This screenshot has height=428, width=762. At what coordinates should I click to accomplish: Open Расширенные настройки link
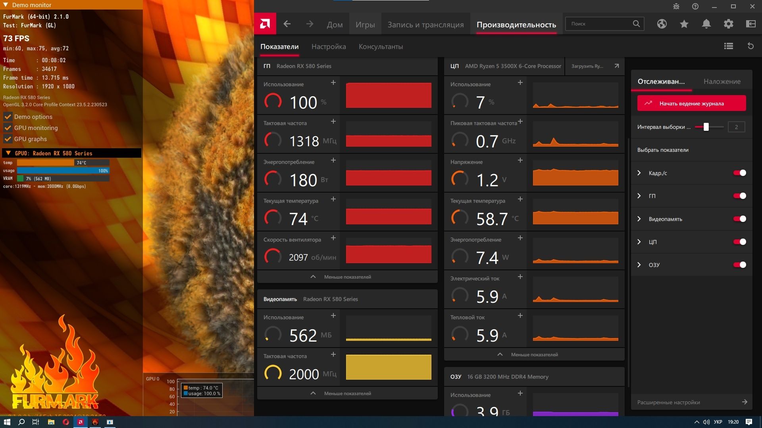(x=692, y=402)
